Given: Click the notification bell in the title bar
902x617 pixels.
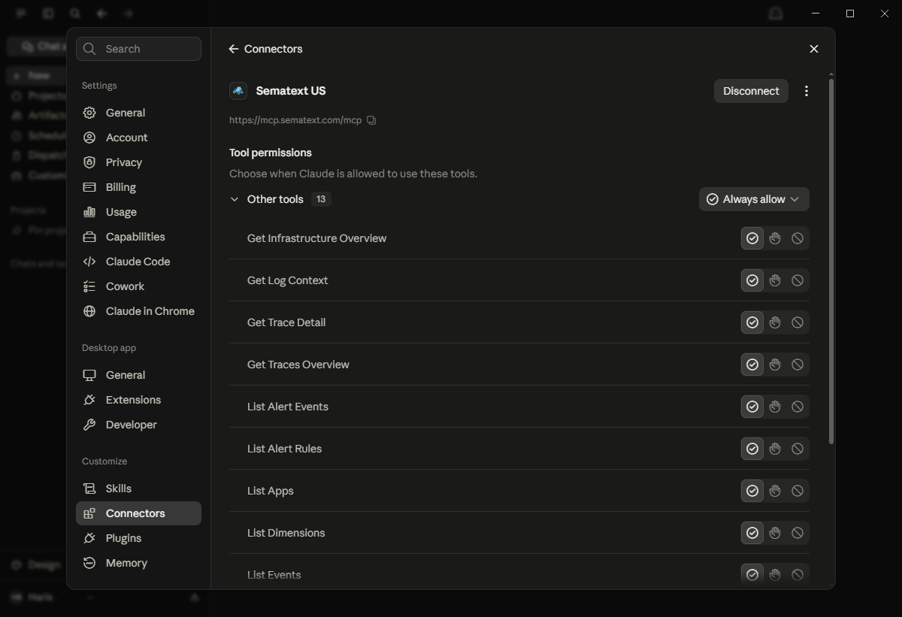Looking at the screenshot, I should click(775, 14).
